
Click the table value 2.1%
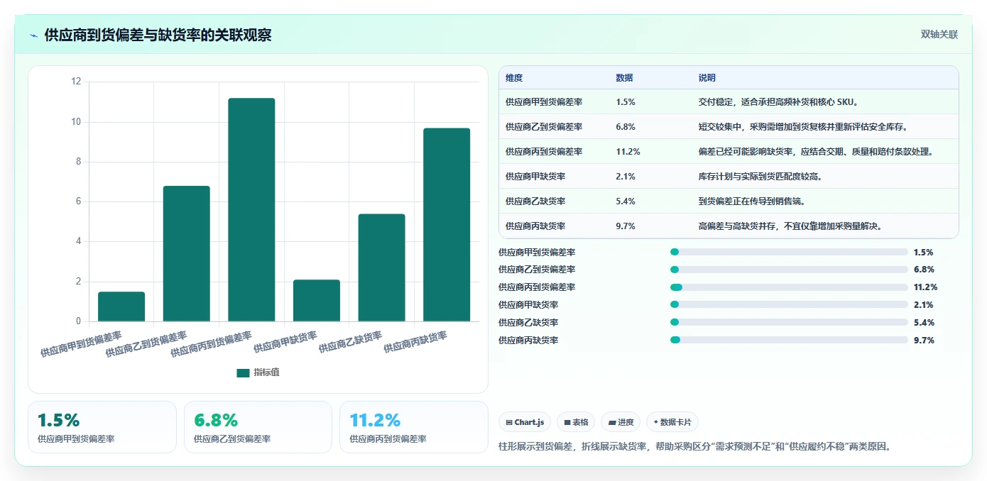pyautogui.click(x=626, y=177)
